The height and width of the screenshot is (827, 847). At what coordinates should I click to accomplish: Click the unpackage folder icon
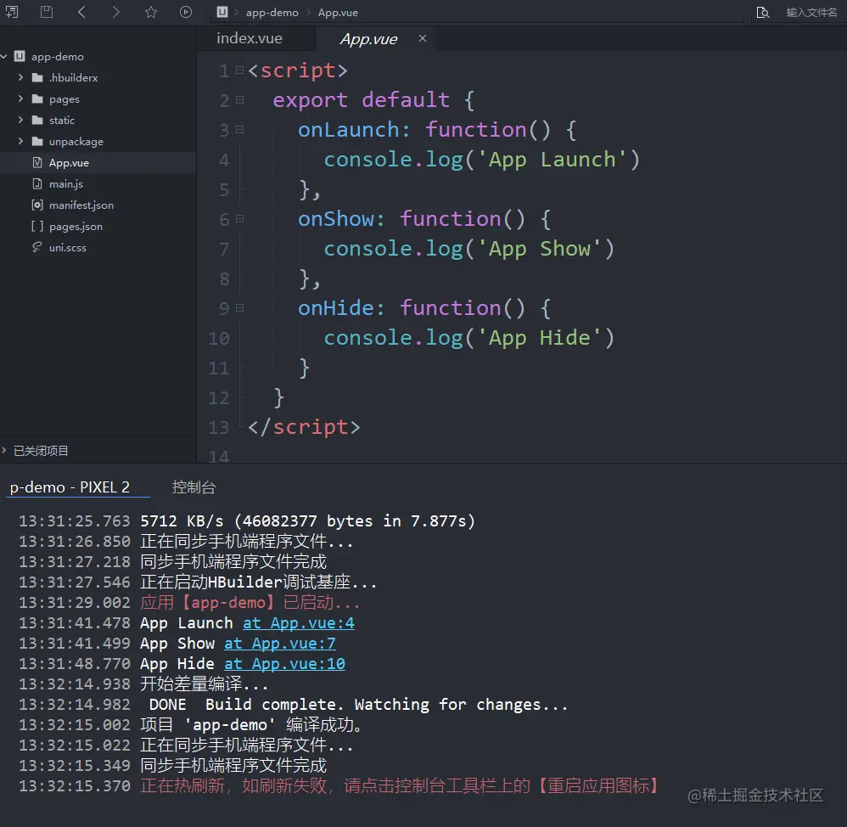(x=37, y=142)
